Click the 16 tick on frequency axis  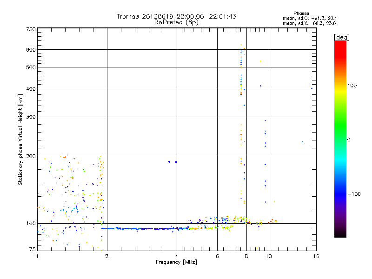315,256
